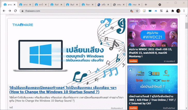This screenshot has height=110, width=188.
Task: Click orange badge under WWDC article
Action: pyautogui.click(x=133, y=61)
